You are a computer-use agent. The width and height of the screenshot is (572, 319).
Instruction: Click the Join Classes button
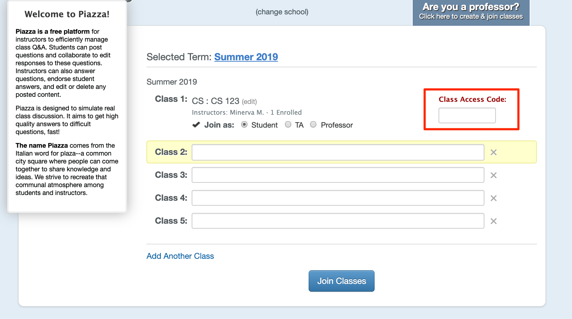pyautogui.click(x=342, y=281)
